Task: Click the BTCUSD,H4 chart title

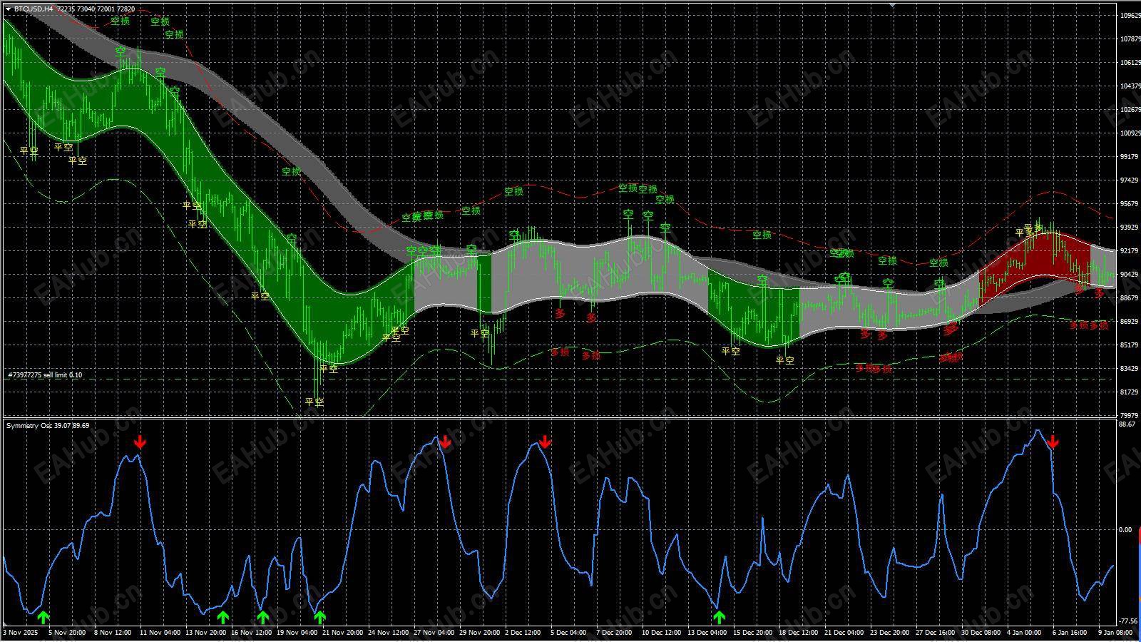Action: coord(33,9)
